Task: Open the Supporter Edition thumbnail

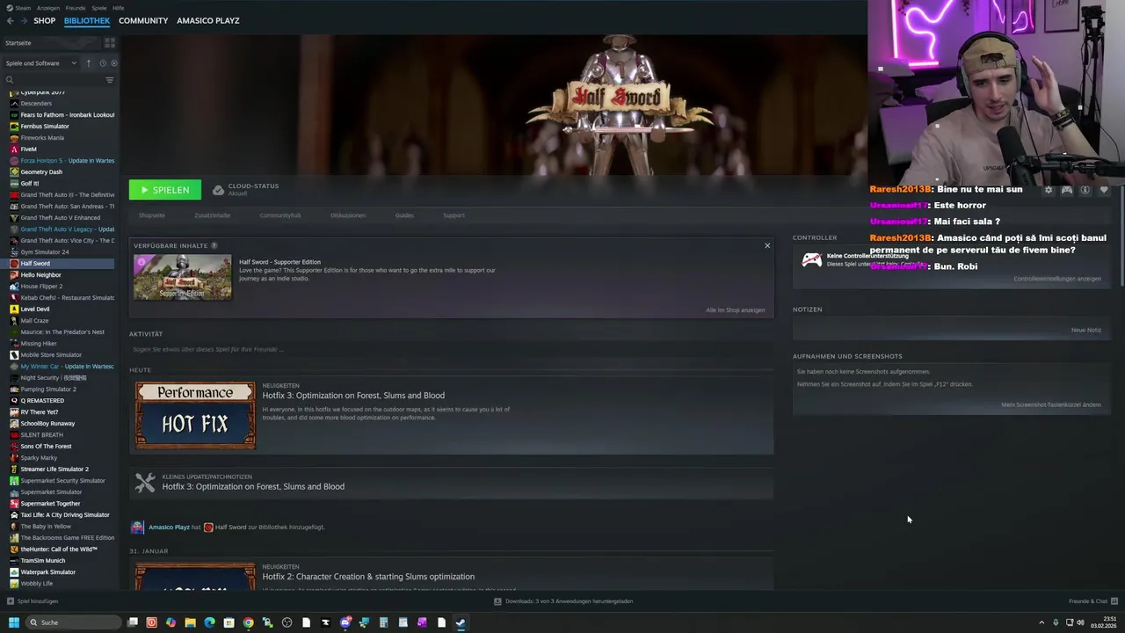Action: 183,277
